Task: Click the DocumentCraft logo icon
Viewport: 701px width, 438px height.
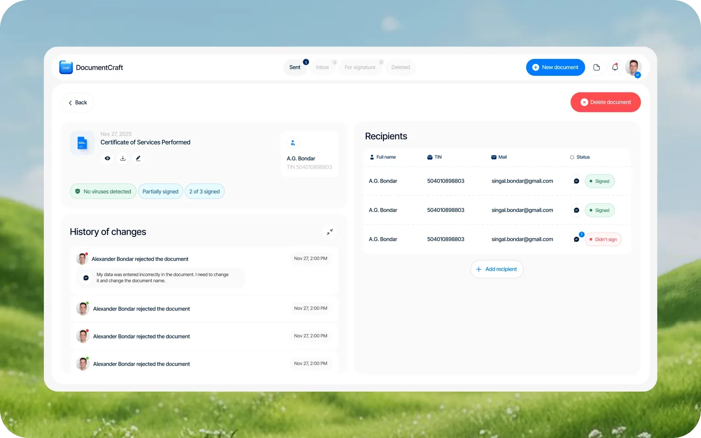Action: pyautogui.click(x=66, y=67)
